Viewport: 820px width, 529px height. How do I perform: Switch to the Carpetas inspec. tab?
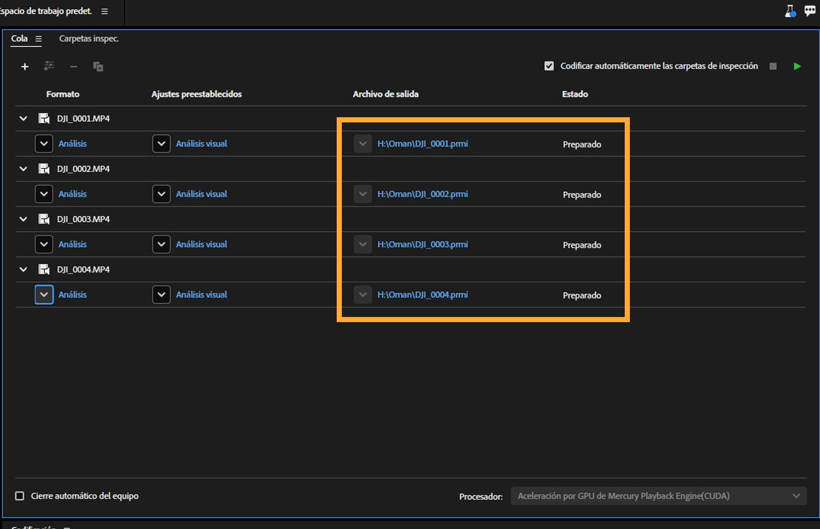89,39
